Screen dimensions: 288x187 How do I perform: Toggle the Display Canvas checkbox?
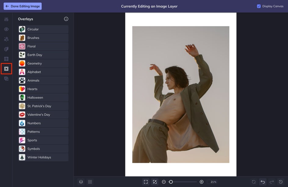(x=259, y=6)
